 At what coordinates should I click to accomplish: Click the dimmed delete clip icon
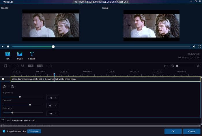(51, 66)
